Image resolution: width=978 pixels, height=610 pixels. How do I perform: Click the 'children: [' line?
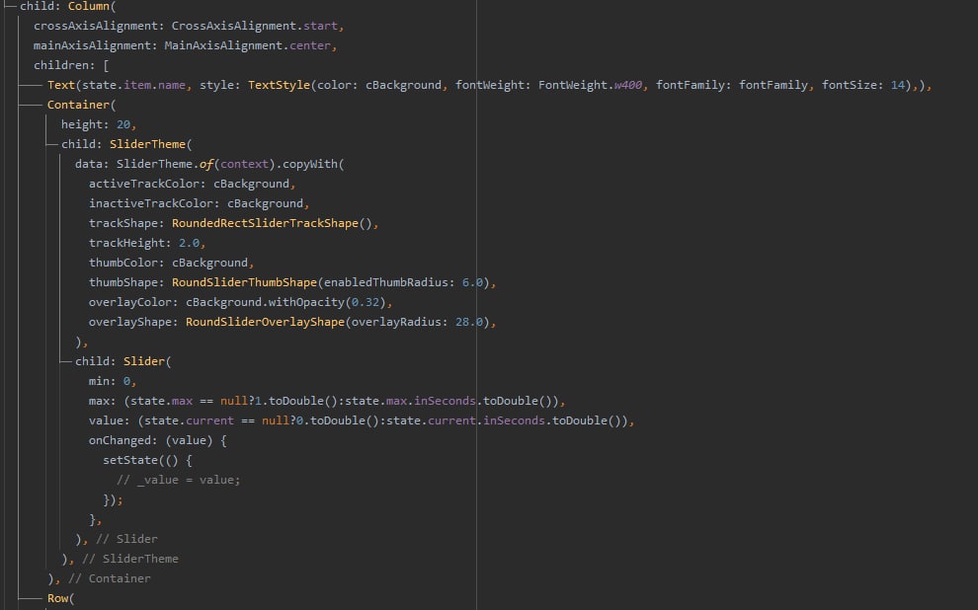pyautogui.click(x=71, y=65)
